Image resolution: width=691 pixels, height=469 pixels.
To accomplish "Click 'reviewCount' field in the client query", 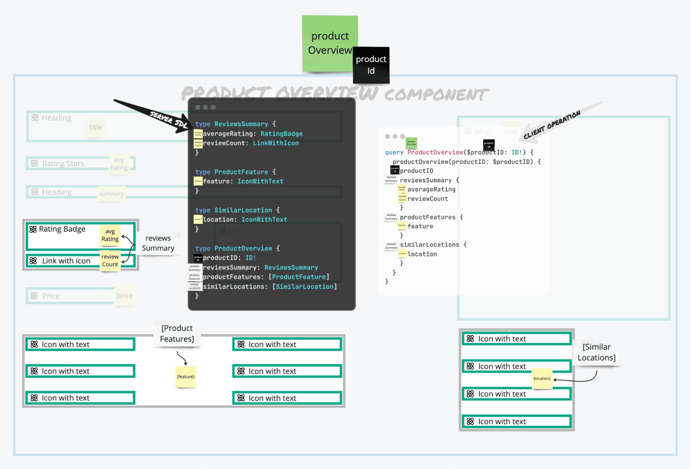I will click(x=428, y=199).
